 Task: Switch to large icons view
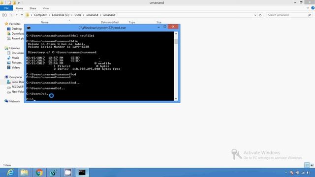(x=312, y=165)
